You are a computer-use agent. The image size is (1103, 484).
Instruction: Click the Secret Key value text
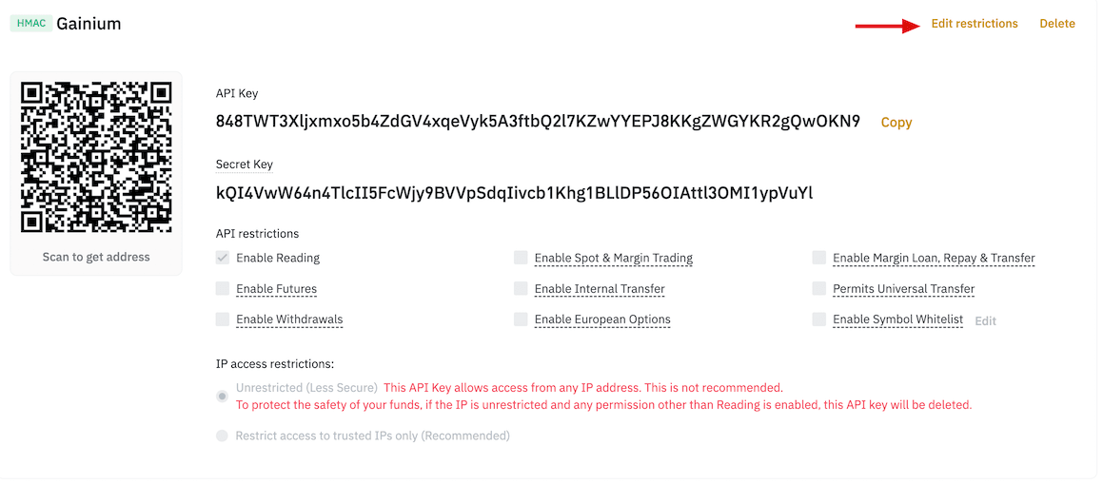pyautogui.click(x=514, y=193)
